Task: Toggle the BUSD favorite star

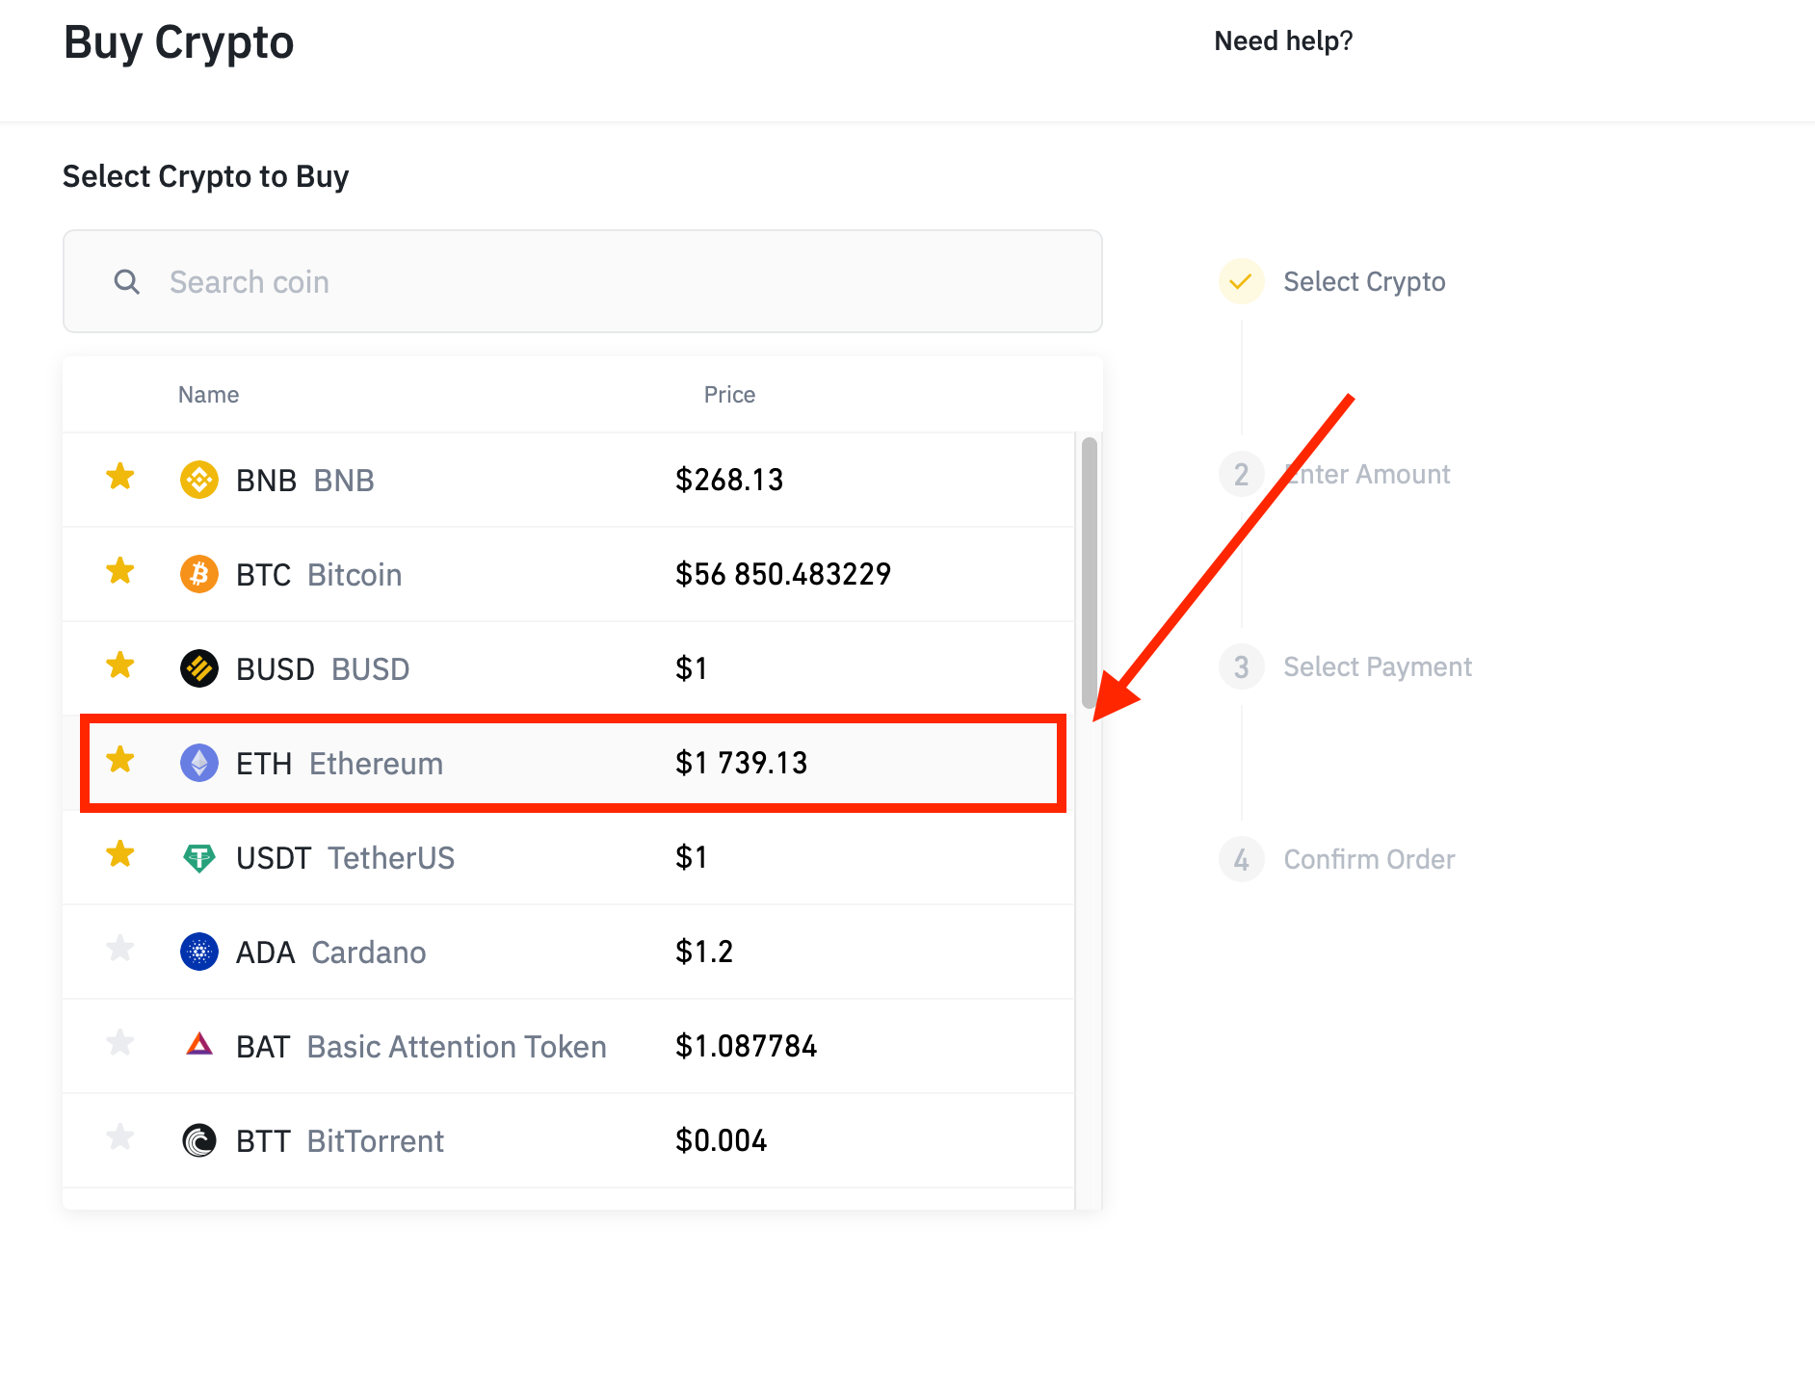Action: pos(120,665)
